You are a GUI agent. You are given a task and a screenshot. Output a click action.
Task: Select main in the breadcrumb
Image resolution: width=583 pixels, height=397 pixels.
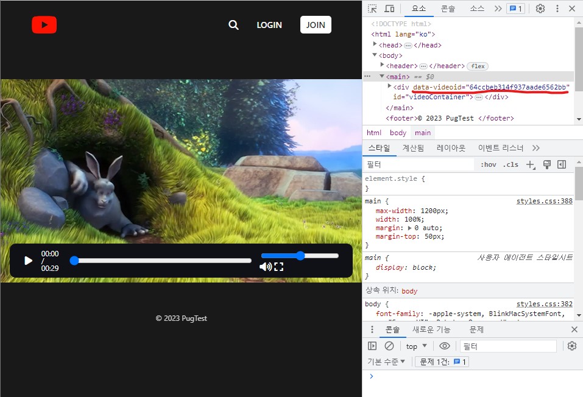(423, 133)
